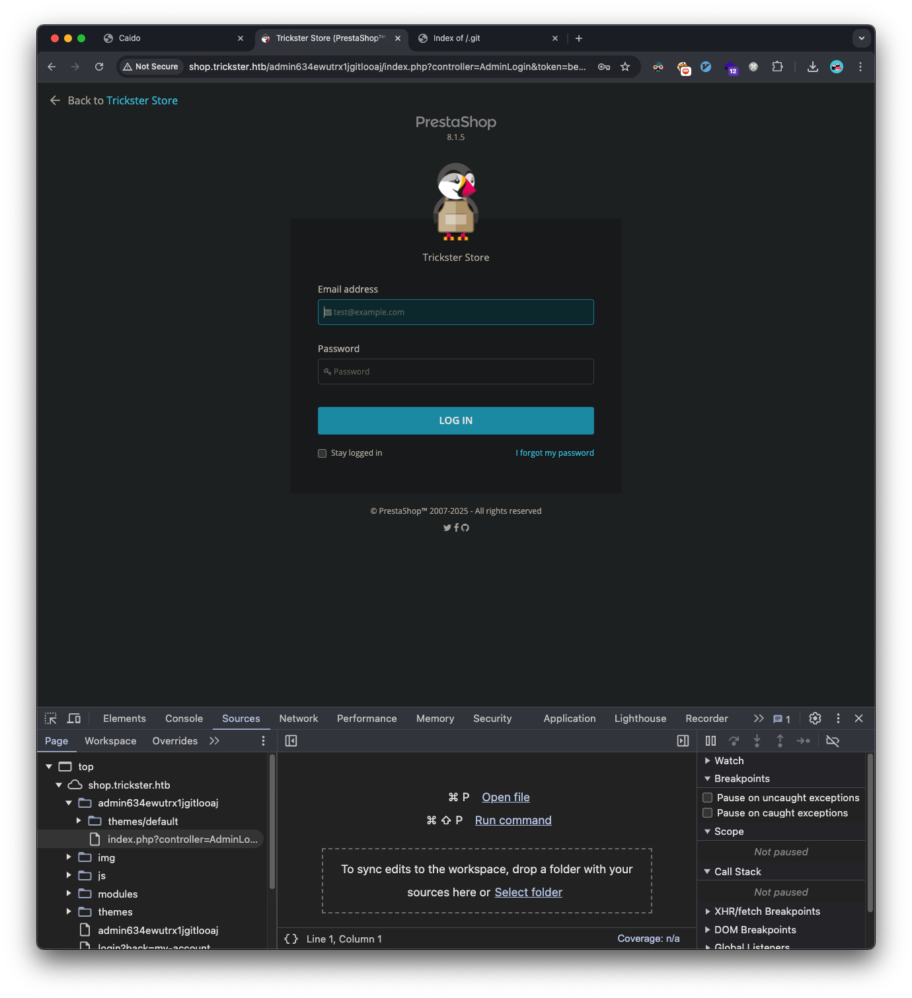The width and height of the screenshot is (912, 998).
Task: Enable Pause on uncaught exceptions
Action: pos(708,798)
